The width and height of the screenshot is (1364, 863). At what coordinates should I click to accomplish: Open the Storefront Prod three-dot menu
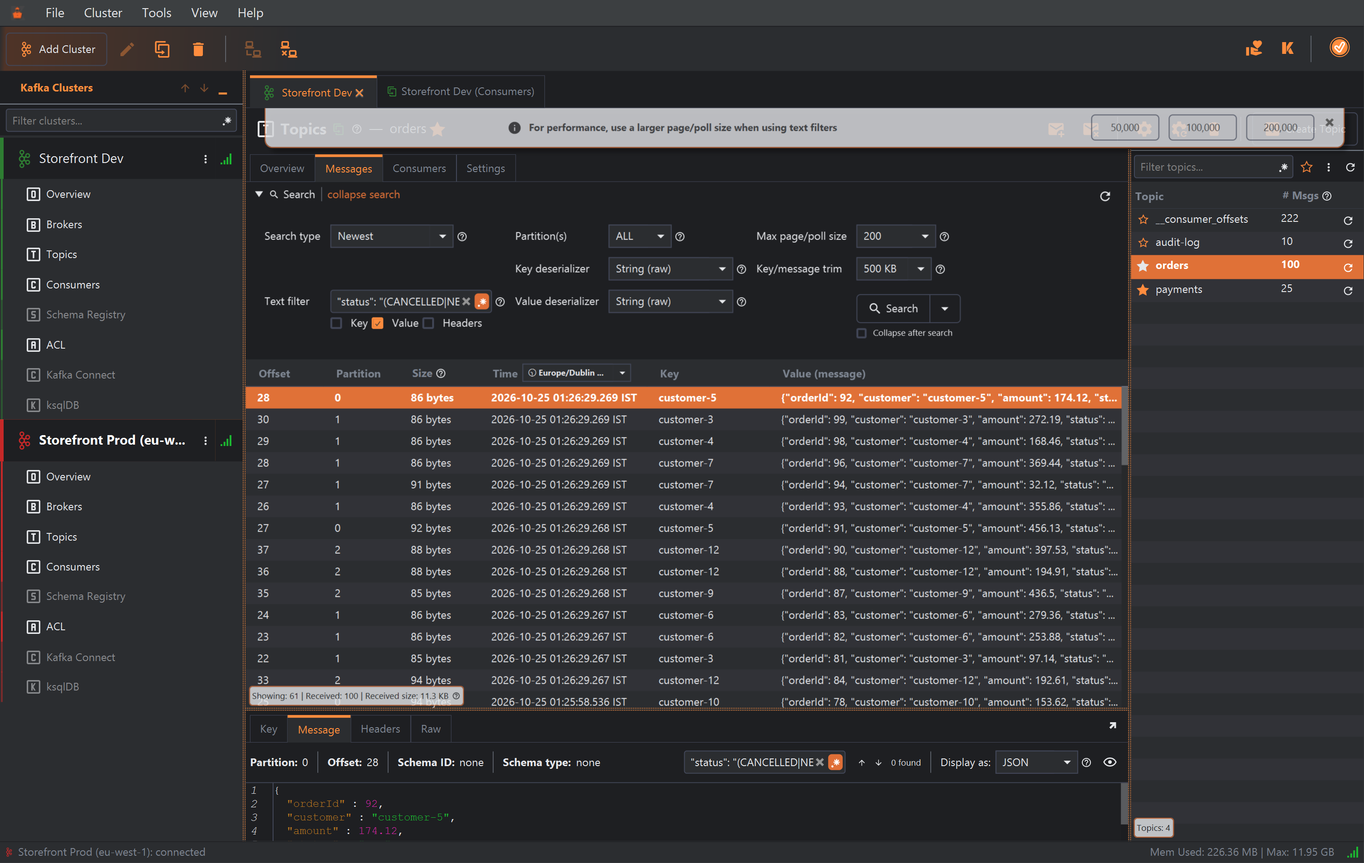pos(205,441)
